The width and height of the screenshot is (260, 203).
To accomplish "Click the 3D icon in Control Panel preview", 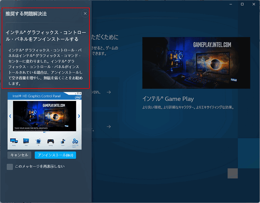I will (38, 141).
